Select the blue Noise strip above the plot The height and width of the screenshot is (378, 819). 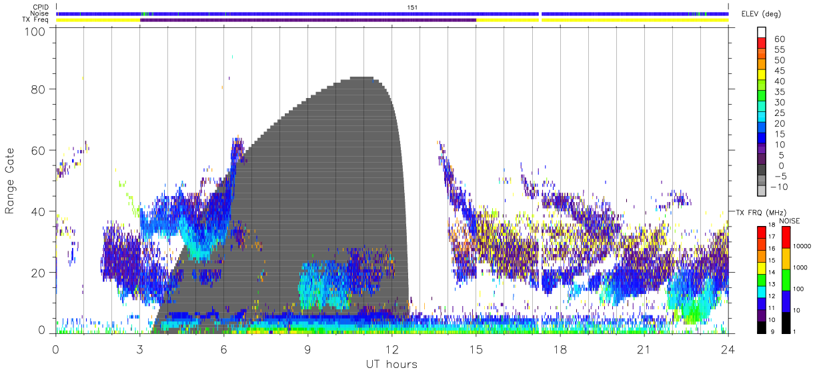[x=392, y=13]
